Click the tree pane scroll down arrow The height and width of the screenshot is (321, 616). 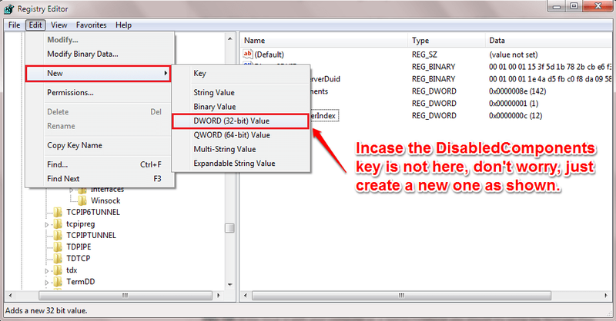tap(229, 285)
